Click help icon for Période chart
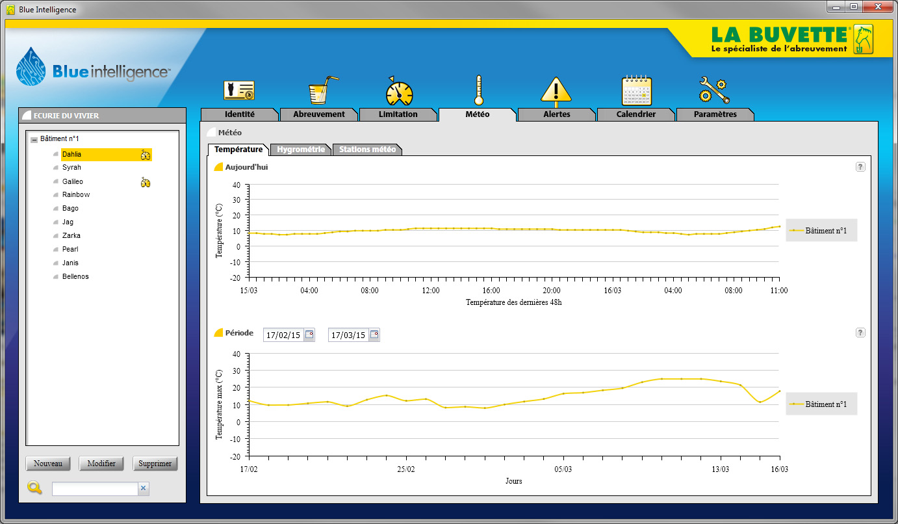The image size is (898, 524). 860,333
